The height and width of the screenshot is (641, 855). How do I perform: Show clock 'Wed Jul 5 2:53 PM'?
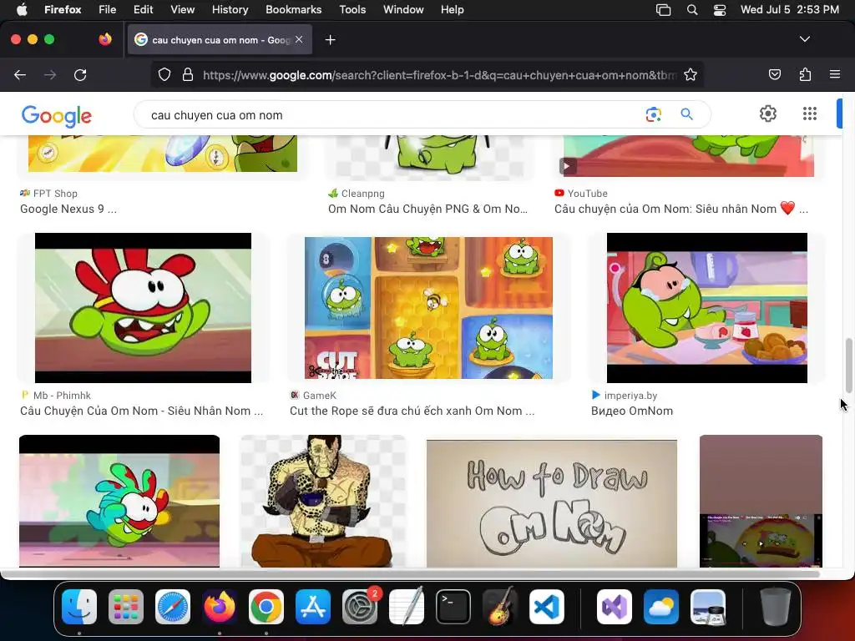(x=790, y=9)
